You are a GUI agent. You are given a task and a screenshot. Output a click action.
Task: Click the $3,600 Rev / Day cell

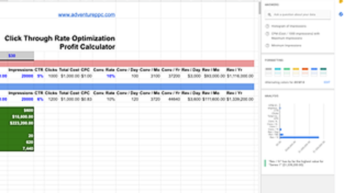click(194, 99)
